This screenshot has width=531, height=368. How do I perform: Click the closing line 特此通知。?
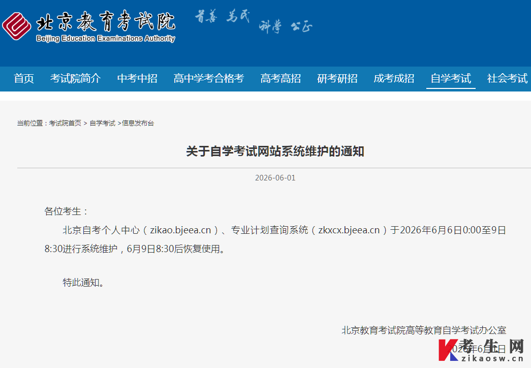coord(83,282)
